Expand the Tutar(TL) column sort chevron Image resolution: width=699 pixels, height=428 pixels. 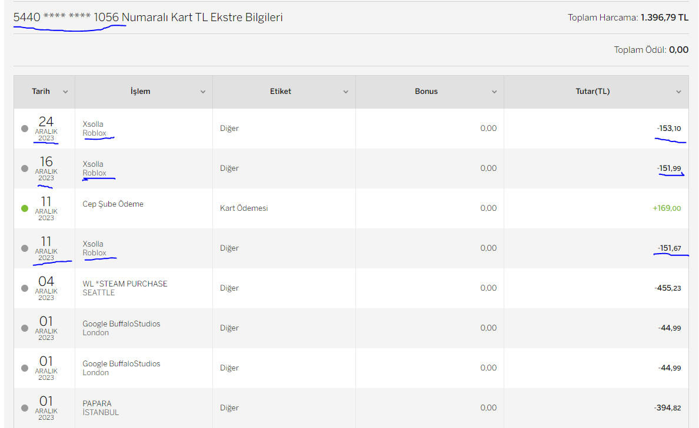click(x=678, y=92)
